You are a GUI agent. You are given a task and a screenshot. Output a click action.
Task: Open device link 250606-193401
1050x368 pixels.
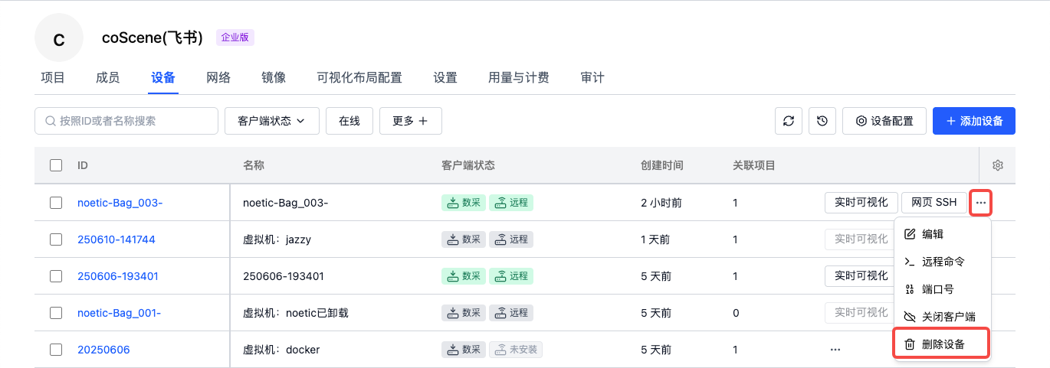tap(118, 276)
